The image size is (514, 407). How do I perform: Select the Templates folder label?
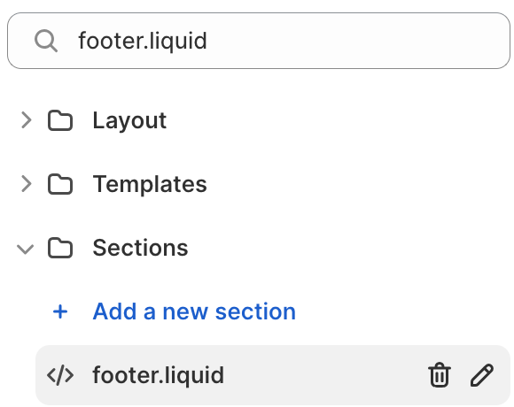pyautogui.click(x=150, y=184)
